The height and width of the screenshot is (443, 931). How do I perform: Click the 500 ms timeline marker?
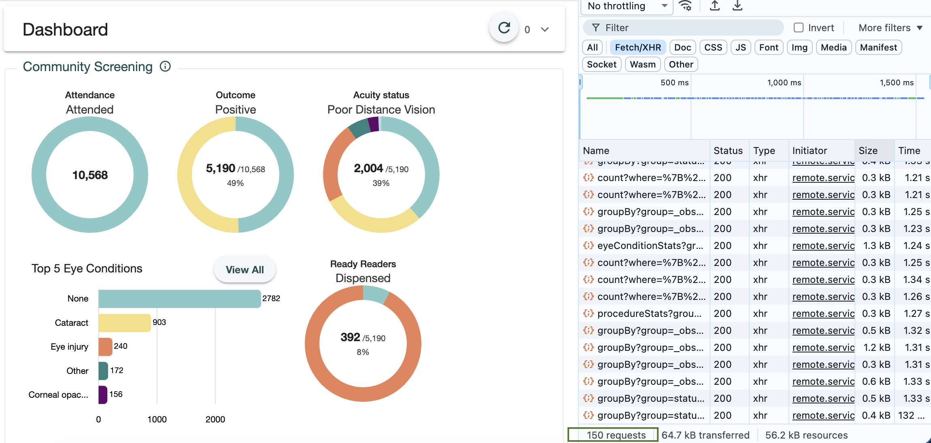pos(674,82)
